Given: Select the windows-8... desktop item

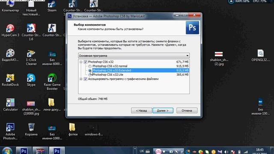Looking at the screenshot, I should click(x=94, y=130).
